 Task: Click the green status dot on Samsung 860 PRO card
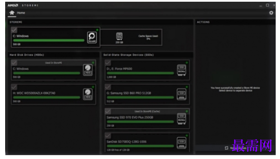187,87
